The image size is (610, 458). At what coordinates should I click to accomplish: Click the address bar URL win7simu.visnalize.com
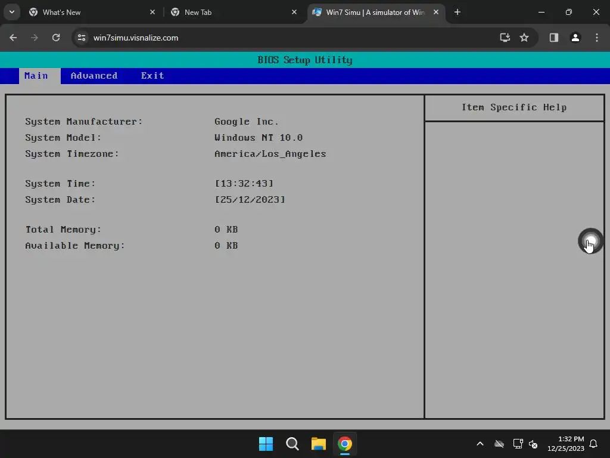136,38
